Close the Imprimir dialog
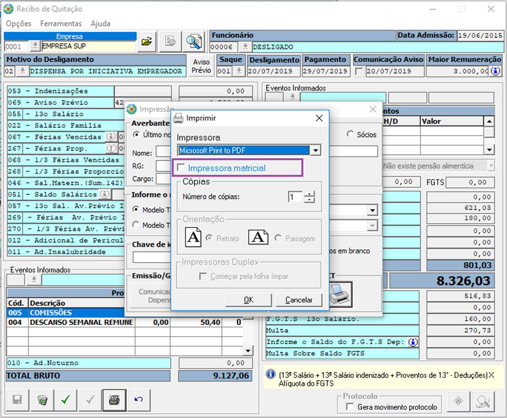Viewport: 507px width, 418px height. click(319, 118)
